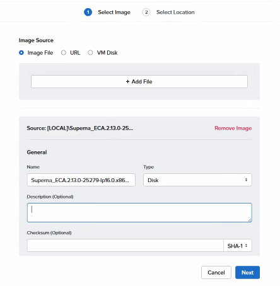This screenshot has width=280, height=286.
Task: Click into the Description text area
Action: [x=139, y=212]
